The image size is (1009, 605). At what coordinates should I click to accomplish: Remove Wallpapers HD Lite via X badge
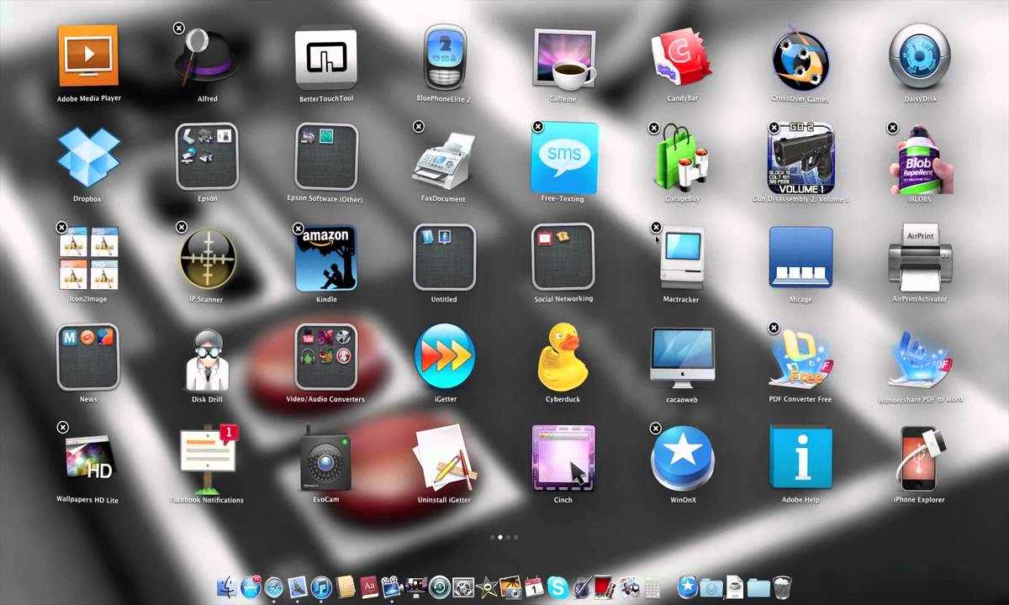coord(63,428)
